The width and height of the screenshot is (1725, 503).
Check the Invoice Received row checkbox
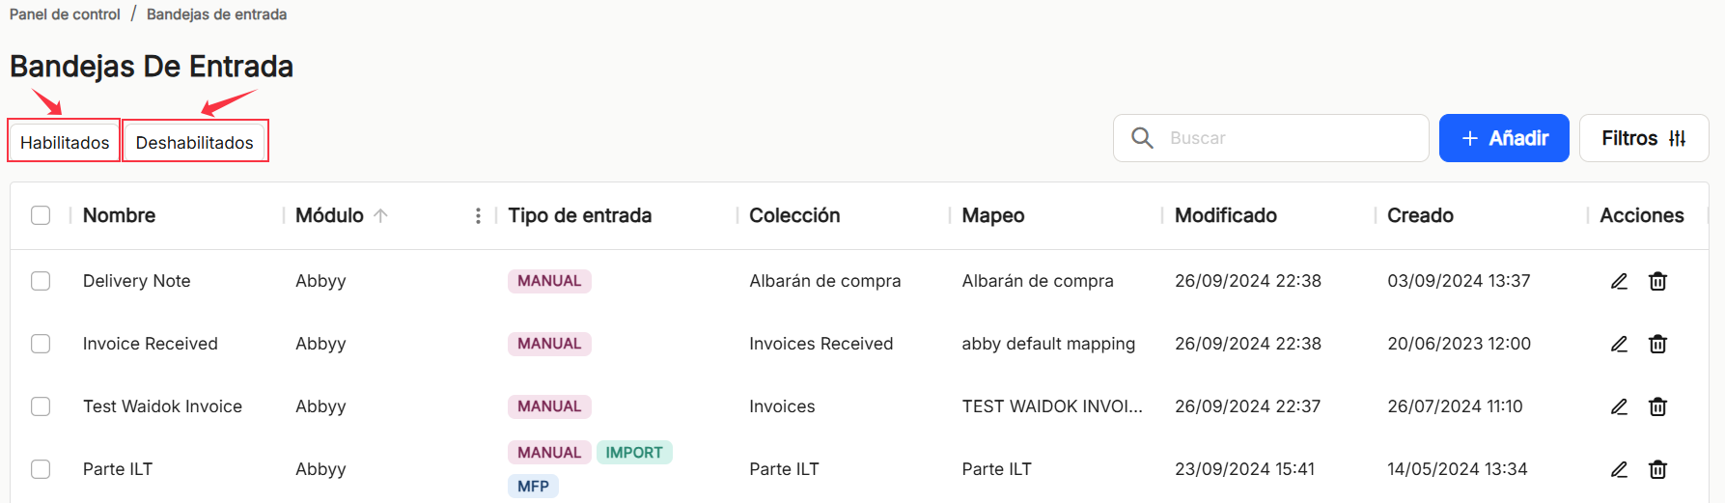click(41, 344)
